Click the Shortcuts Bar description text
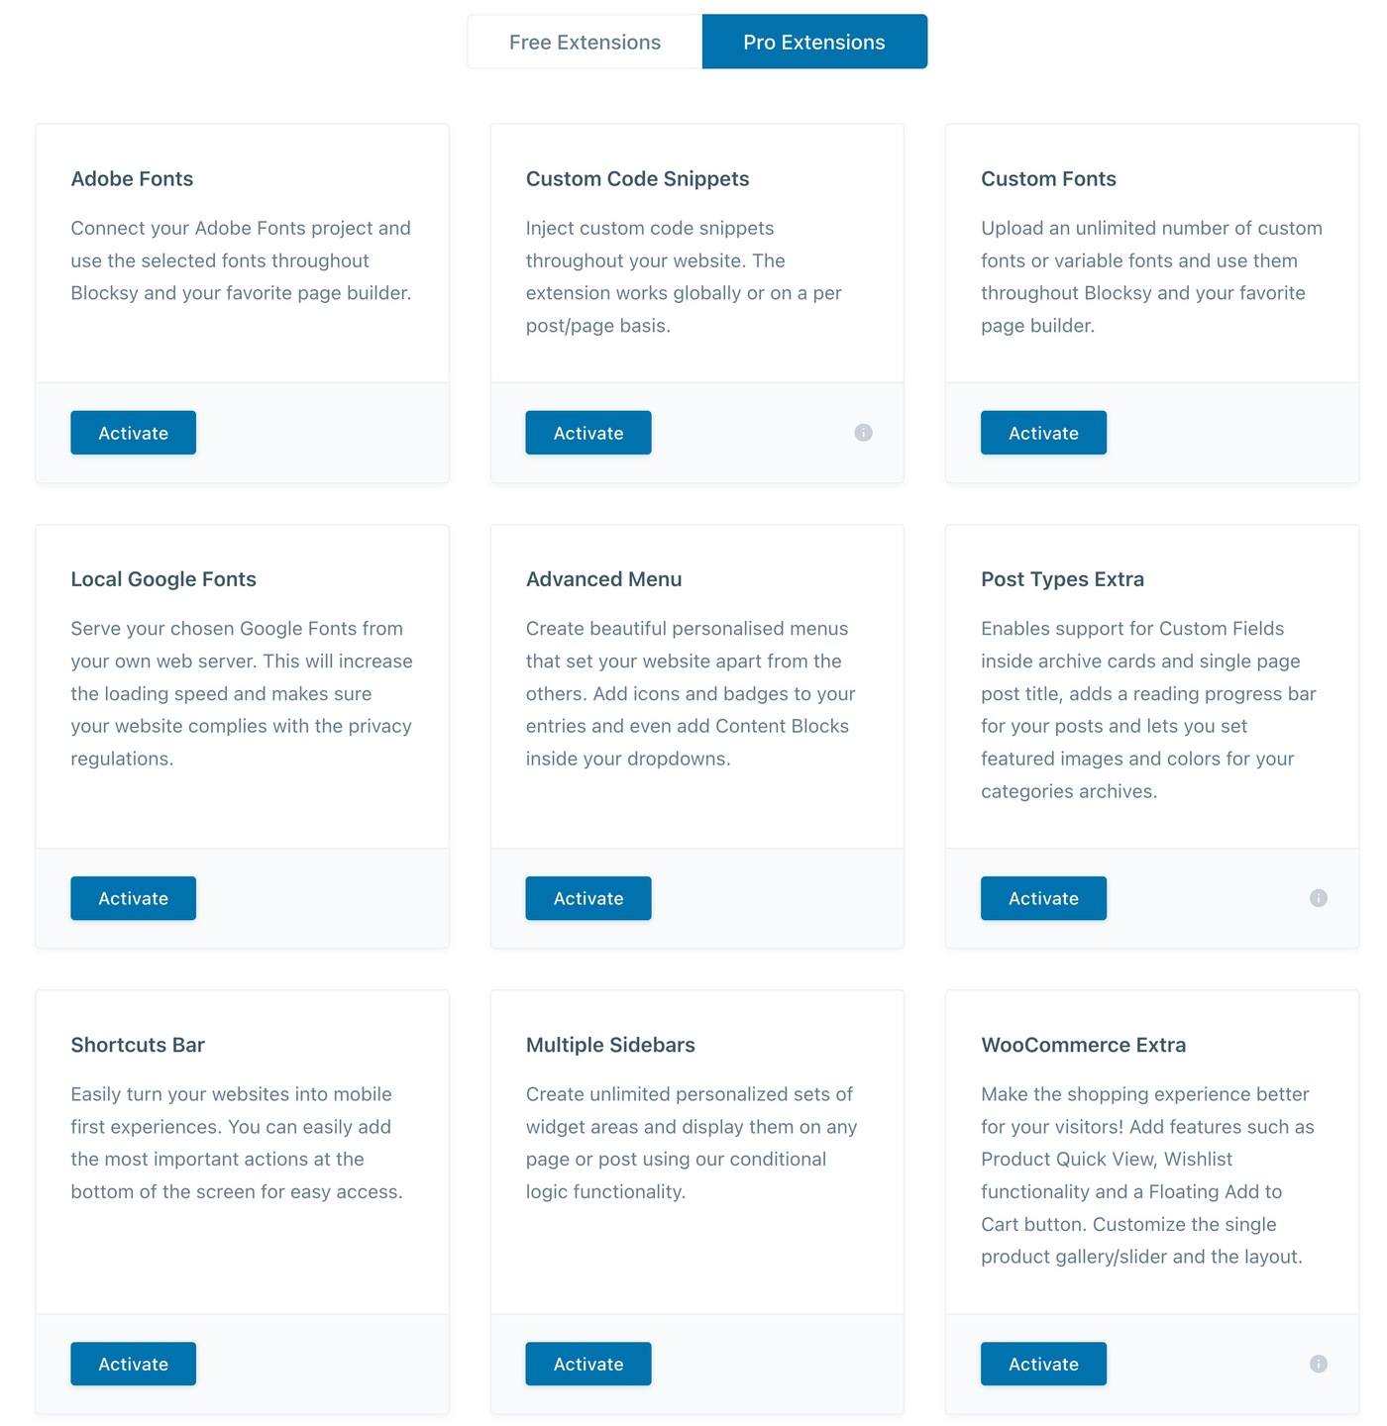 [237, 1143]
